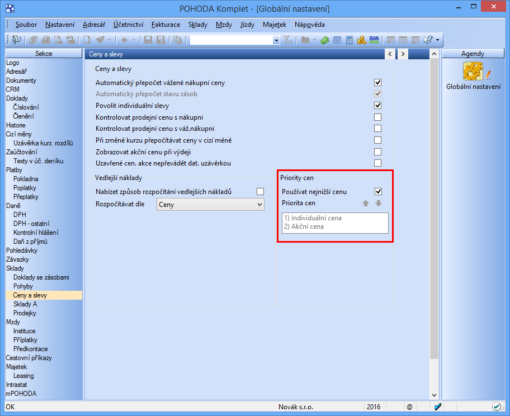This screenshot has height=416, width=510.
Task: Click the vertical scrollbar up arrow
Action: (434, 54)
